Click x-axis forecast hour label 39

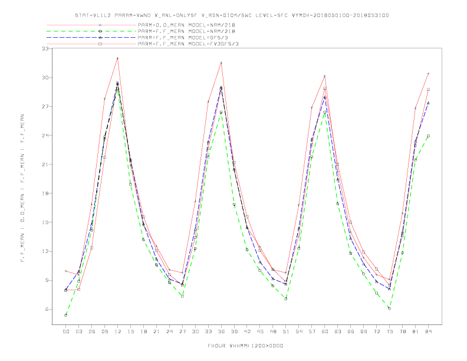(234, 332)
